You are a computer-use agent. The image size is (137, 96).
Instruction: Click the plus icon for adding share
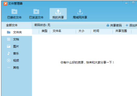click(x=127, y=25)
